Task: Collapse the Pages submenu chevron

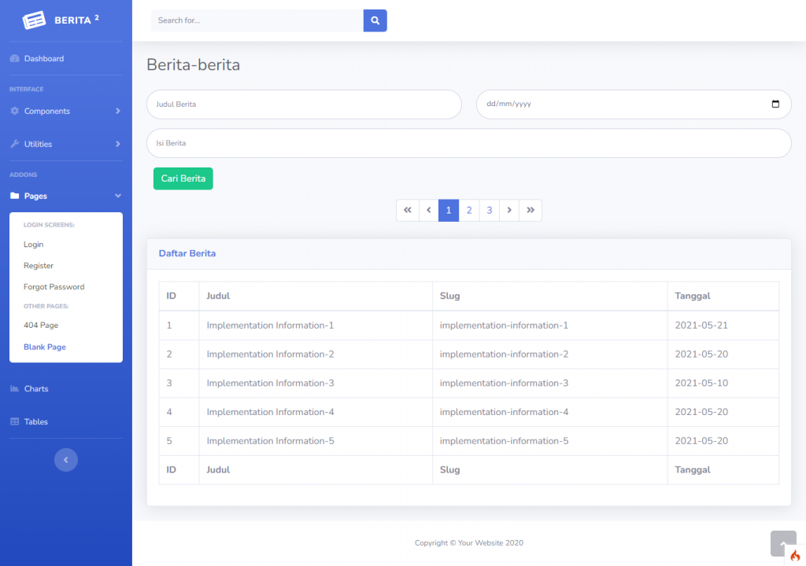Action: [x=118, y=195]
